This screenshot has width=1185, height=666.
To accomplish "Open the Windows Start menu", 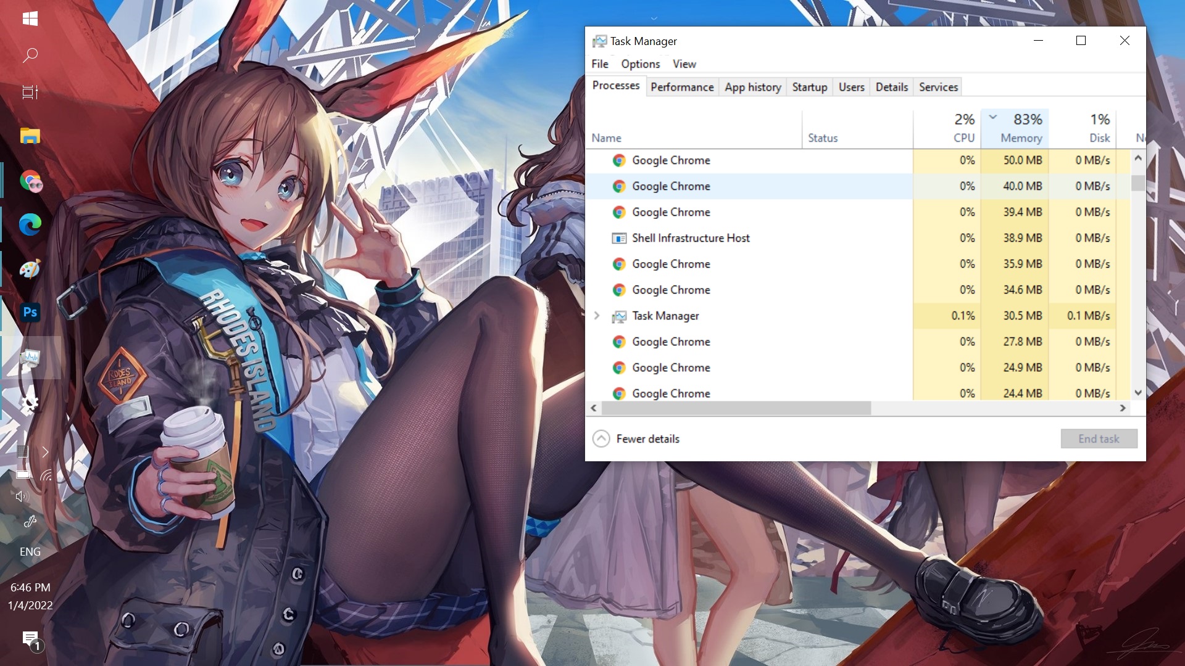I will pos(30,19).
